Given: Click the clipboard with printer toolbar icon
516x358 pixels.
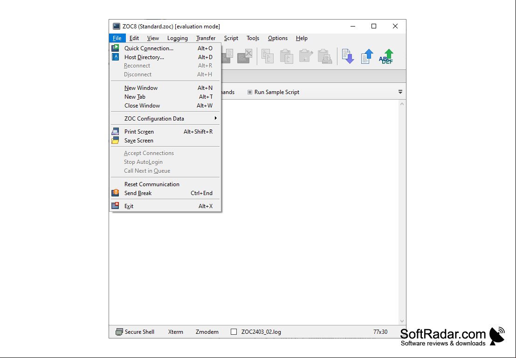Looking at the screenshot, I should point(325,56).
